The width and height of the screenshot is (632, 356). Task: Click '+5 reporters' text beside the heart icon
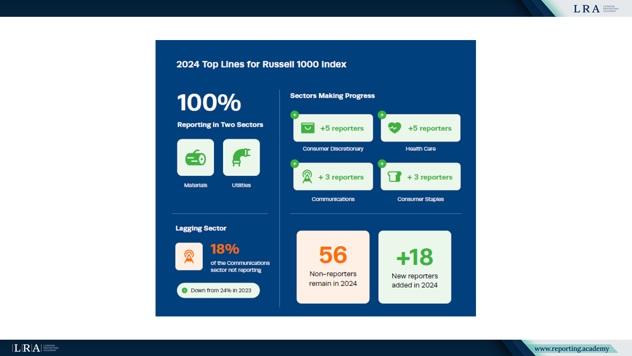430,129
